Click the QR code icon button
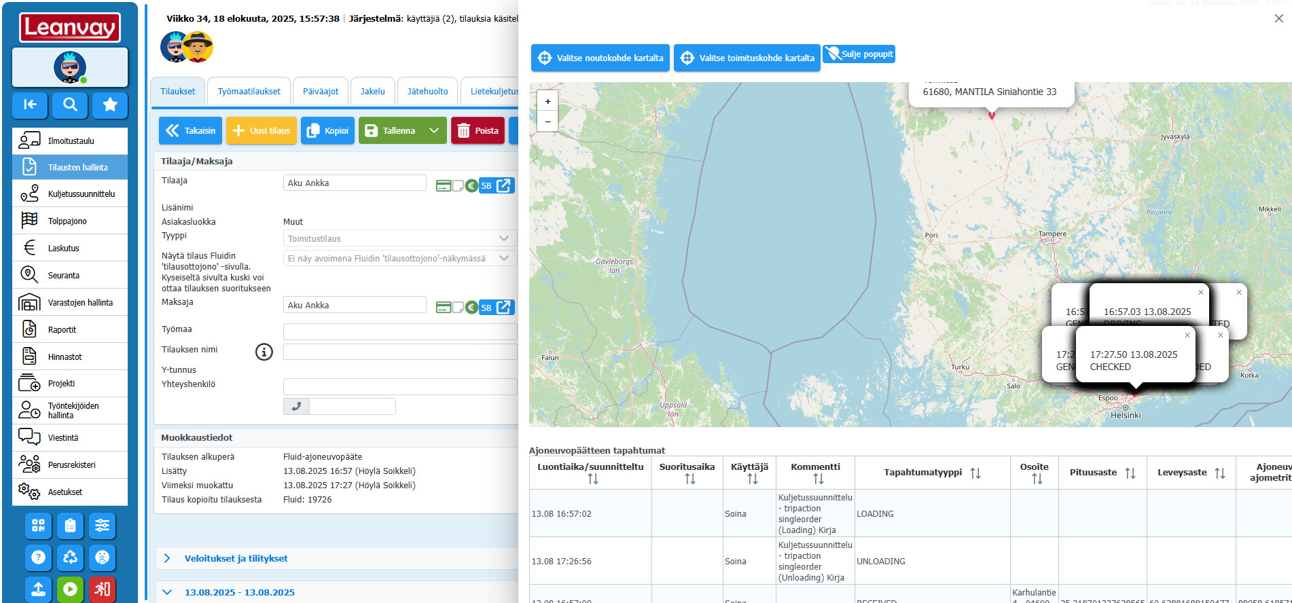 coord(38,526)
